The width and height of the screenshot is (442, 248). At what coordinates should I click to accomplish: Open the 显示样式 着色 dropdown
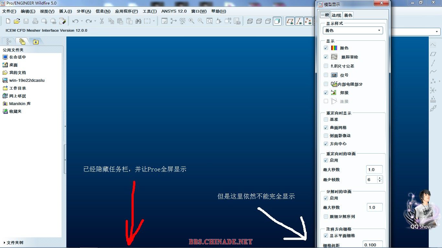(x=353, y=30)
